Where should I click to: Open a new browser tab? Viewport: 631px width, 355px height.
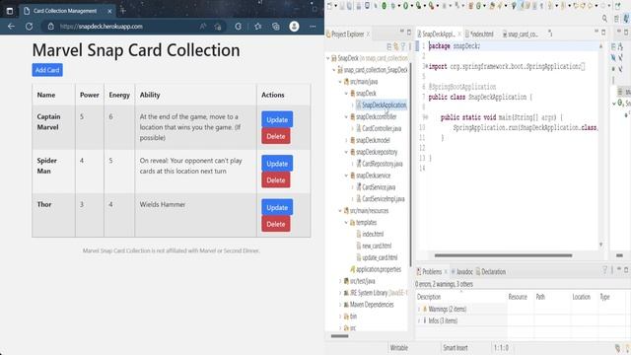click(123, 11)
